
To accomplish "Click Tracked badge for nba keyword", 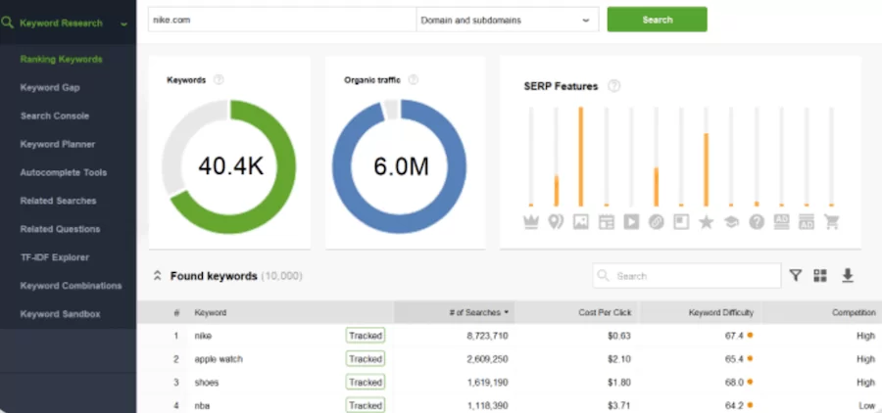I will pyautogui.click(x=366, y=405).
